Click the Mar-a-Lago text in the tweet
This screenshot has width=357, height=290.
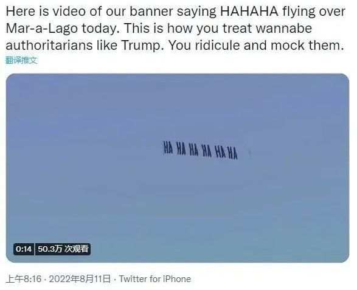42,29
